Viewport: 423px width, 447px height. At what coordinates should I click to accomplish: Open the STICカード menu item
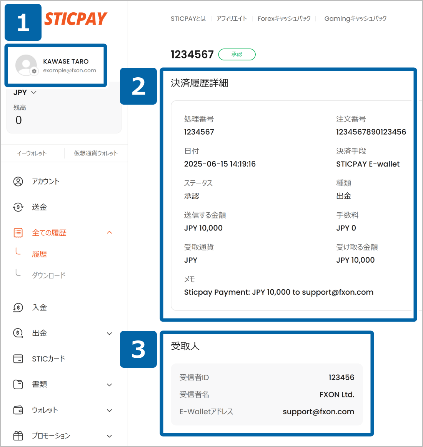(x=48, y=359)
